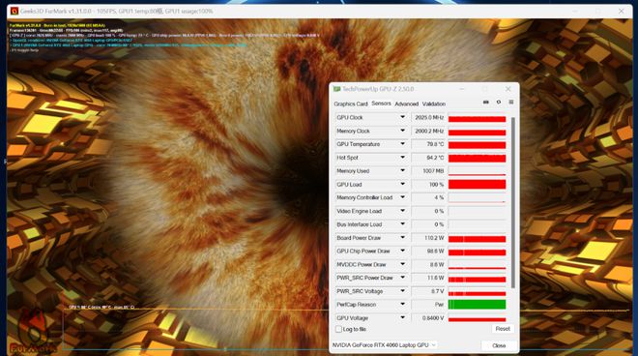This screenshot has height=356, width=638.
Task: Open the Validation tab
Action: (434, 104)
